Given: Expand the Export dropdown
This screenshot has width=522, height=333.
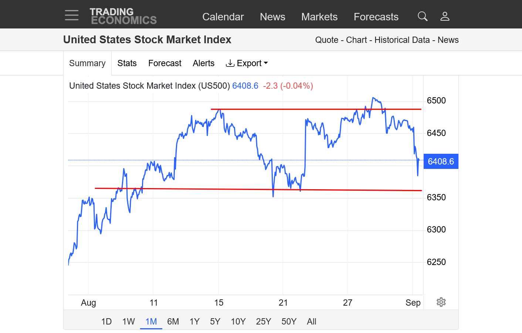Looking at the screenshot, I should pyautogui.click(x=247, y=63).
